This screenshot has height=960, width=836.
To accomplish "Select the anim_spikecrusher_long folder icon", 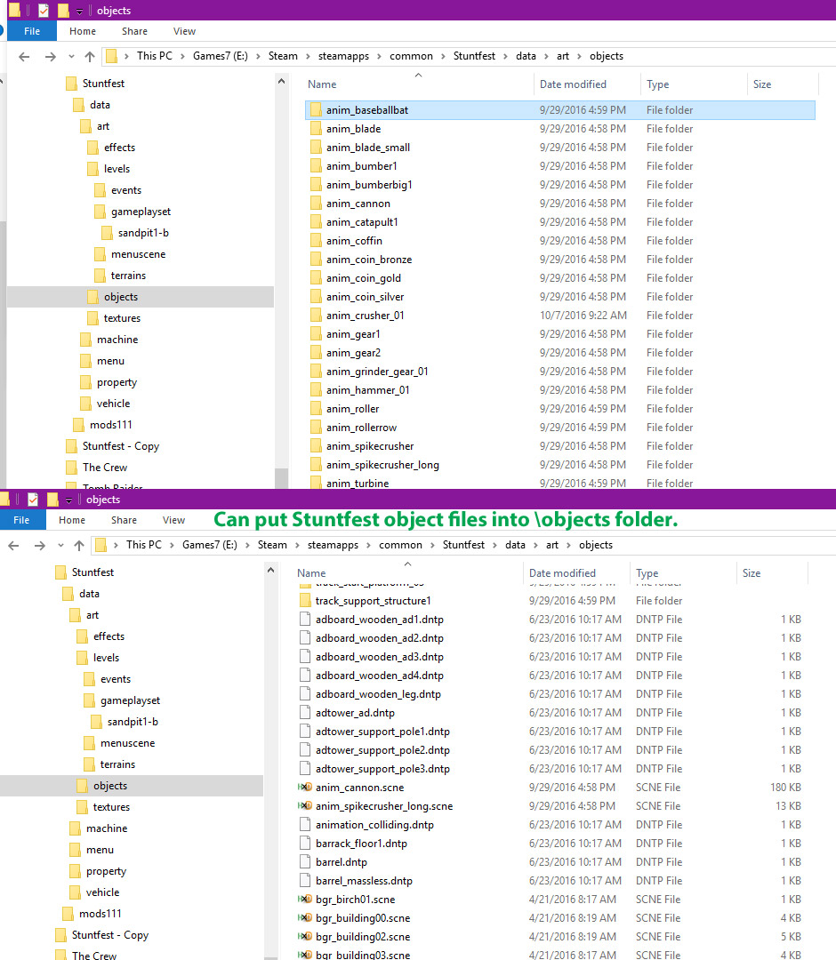I will point(316,465).
